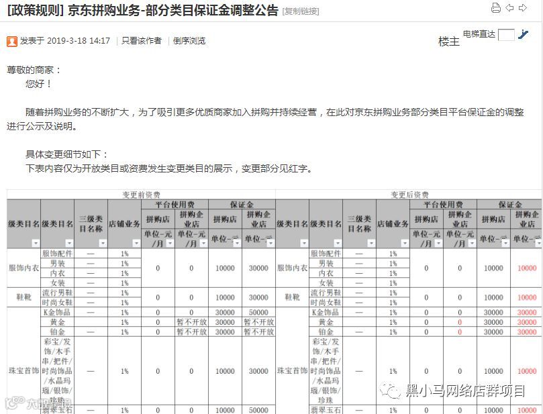Open first 级类目名 filter dropdown in 变更前资费 table
Screen dimensions: 543x414
36,244
